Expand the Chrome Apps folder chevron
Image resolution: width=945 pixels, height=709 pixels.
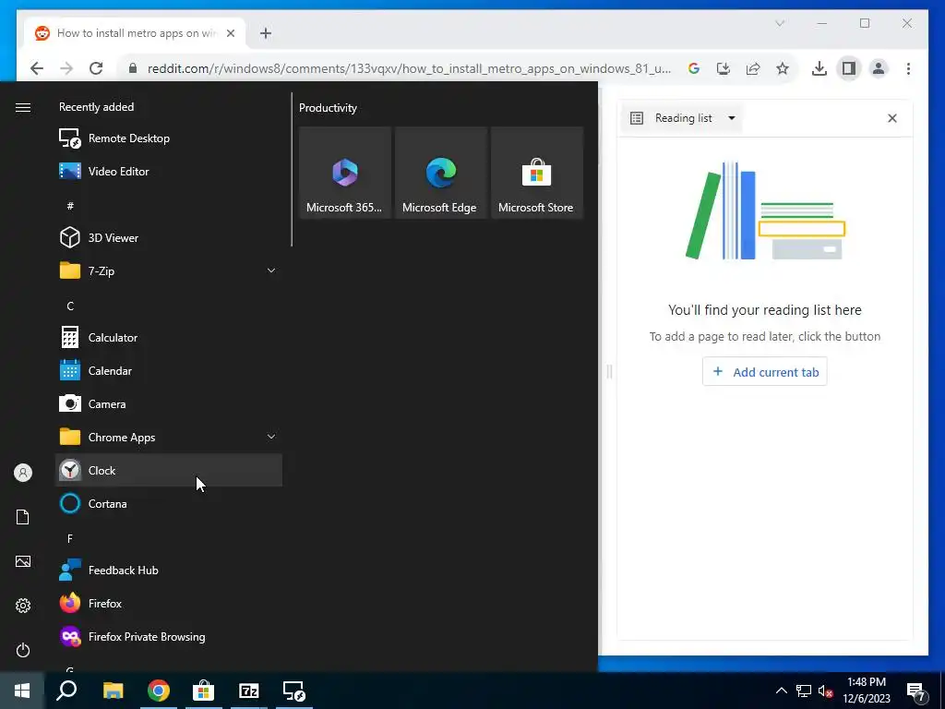[271, 437]
